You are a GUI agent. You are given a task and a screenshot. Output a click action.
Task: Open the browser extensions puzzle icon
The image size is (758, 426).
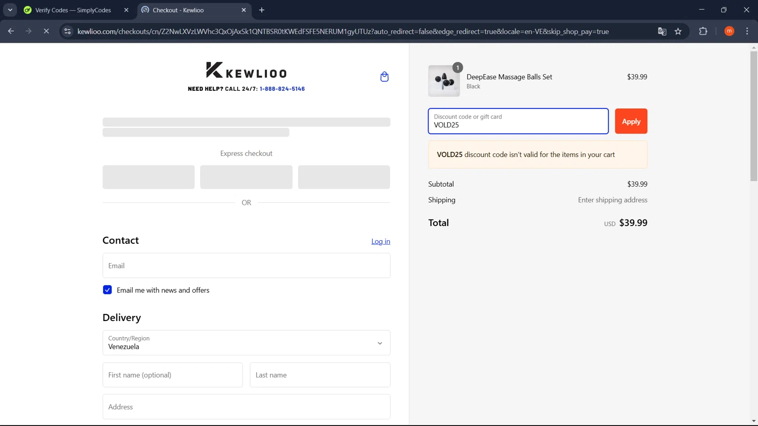pyautogui.click(x=703, y=31)
